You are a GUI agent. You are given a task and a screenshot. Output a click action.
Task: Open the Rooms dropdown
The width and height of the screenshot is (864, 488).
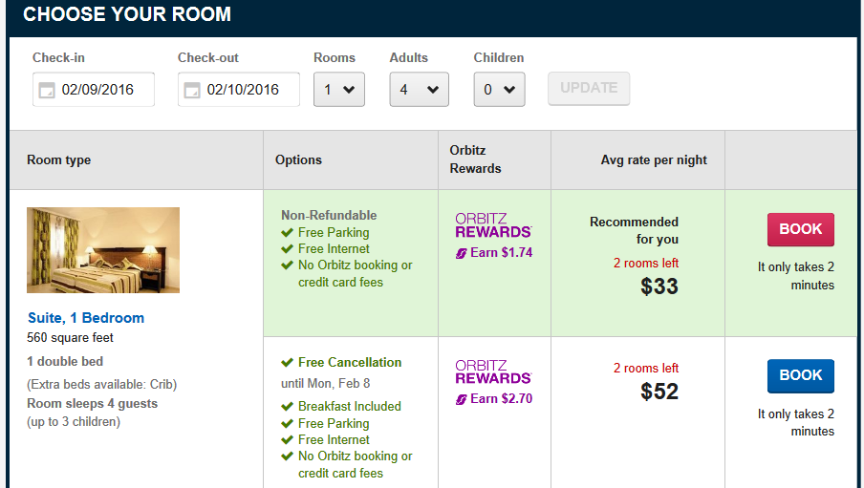339,89
